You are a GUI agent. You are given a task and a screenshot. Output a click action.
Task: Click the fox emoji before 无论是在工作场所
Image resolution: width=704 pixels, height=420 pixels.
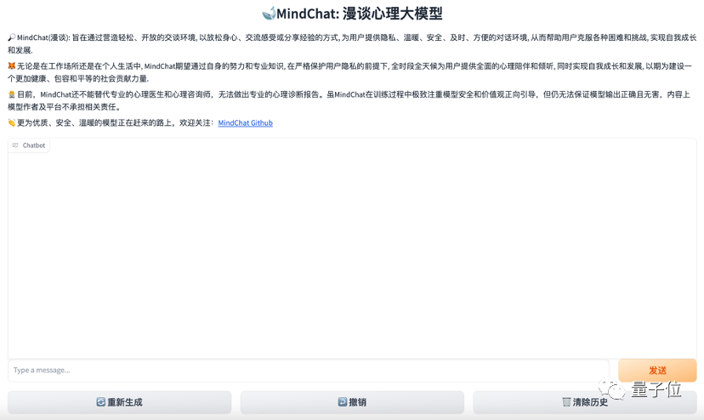(12, 66)
